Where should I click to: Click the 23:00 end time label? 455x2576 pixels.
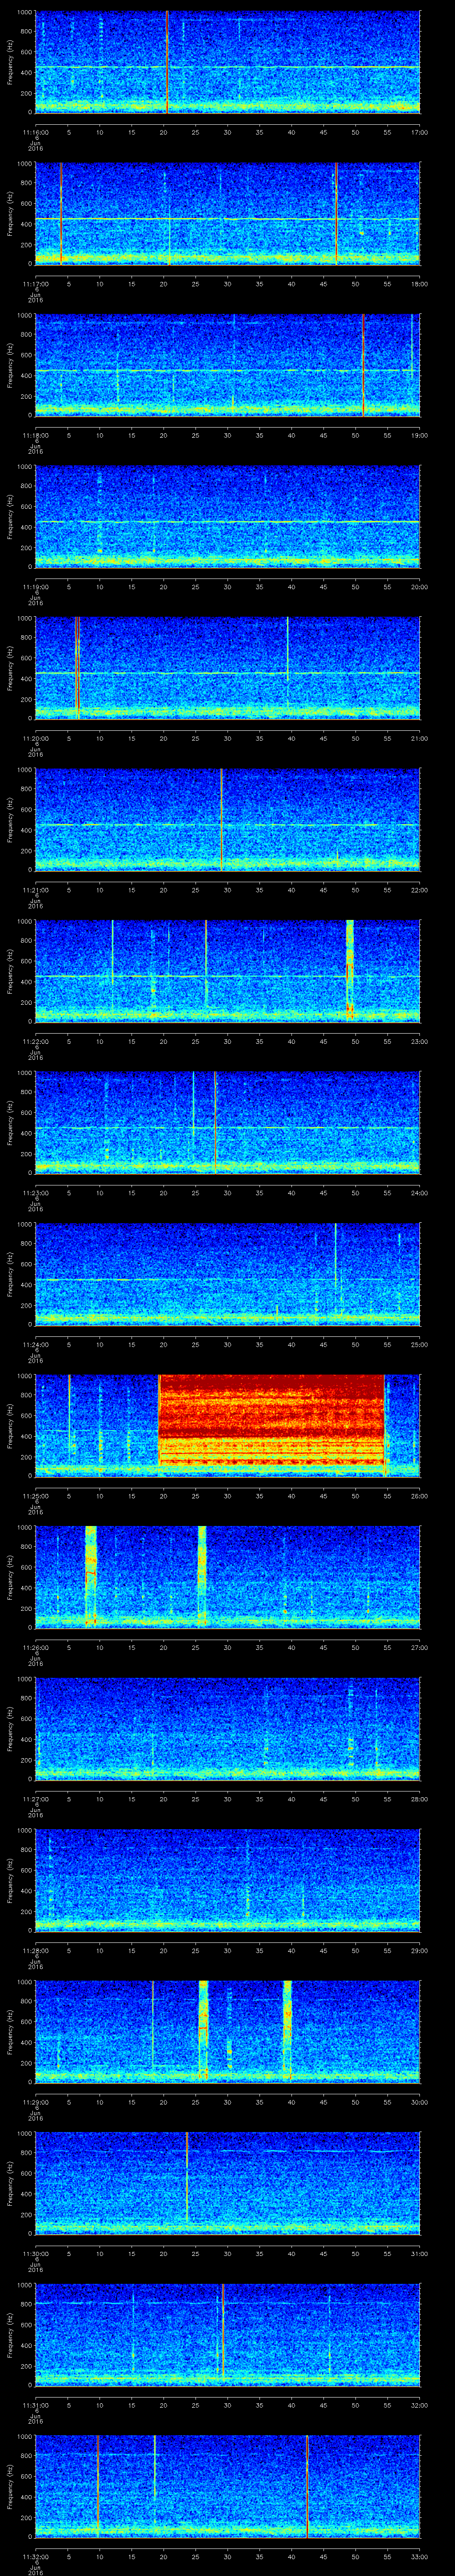tap(419, 1041)
